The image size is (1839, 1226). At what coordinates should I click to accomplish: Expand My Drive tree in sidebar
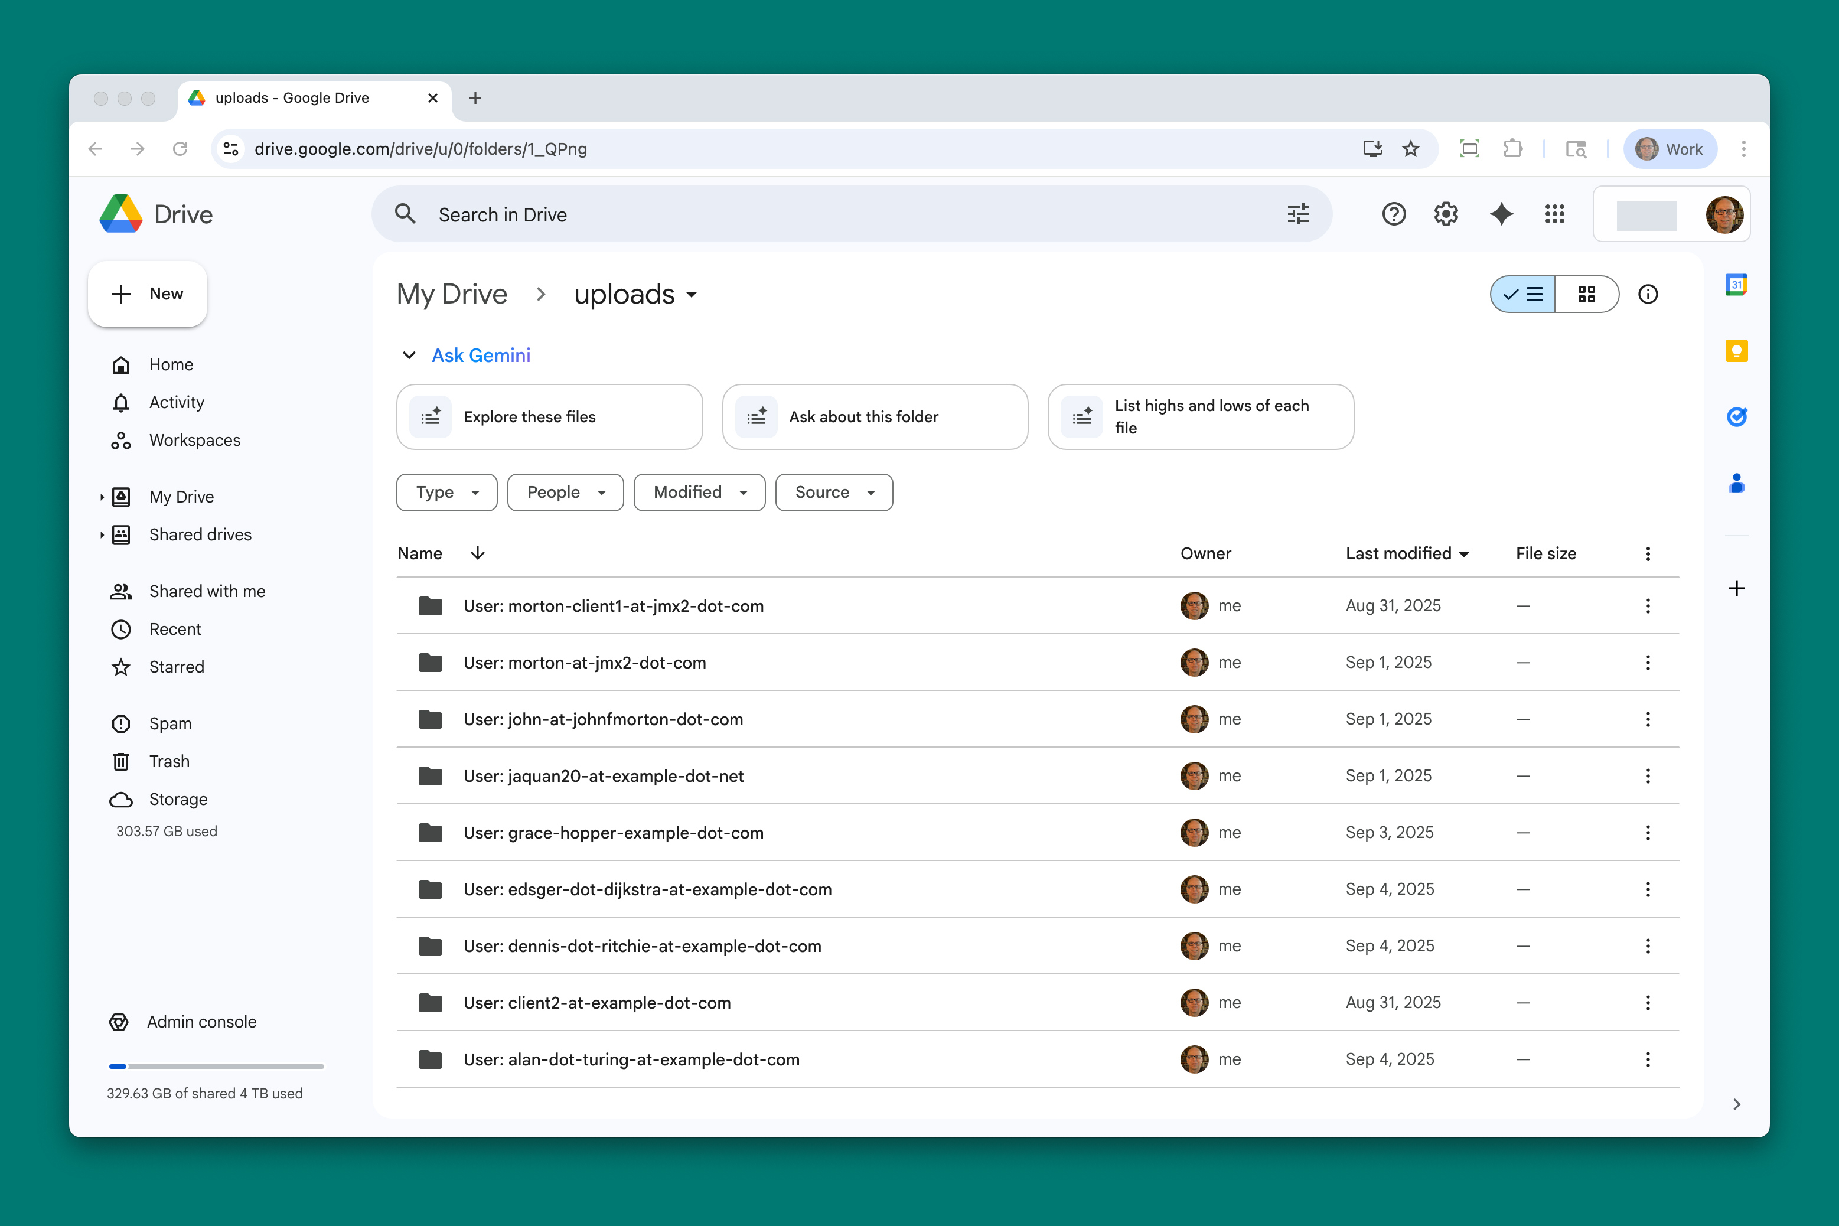click(x=102, y=497)
